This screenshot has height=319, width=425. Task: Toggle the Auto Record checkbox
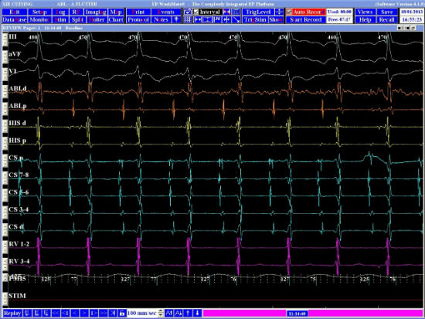289,12
